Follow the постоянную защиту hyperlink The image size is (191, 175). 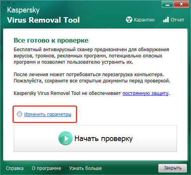(145, 93)
